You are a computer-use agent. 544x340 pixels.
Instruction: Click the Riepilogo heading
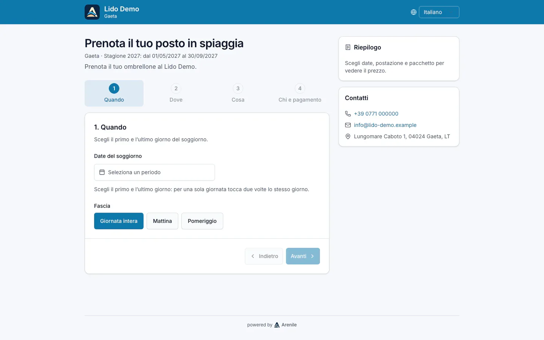368,47
